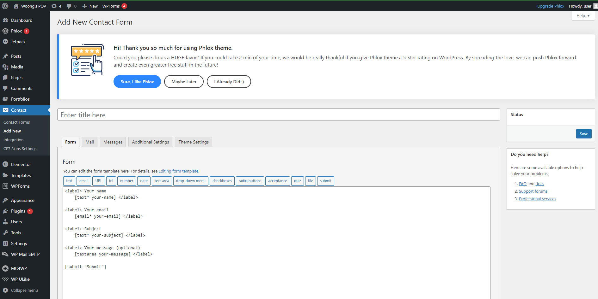Insert a submit tag
Screen dimensions: 598x299
click(326, 181)
